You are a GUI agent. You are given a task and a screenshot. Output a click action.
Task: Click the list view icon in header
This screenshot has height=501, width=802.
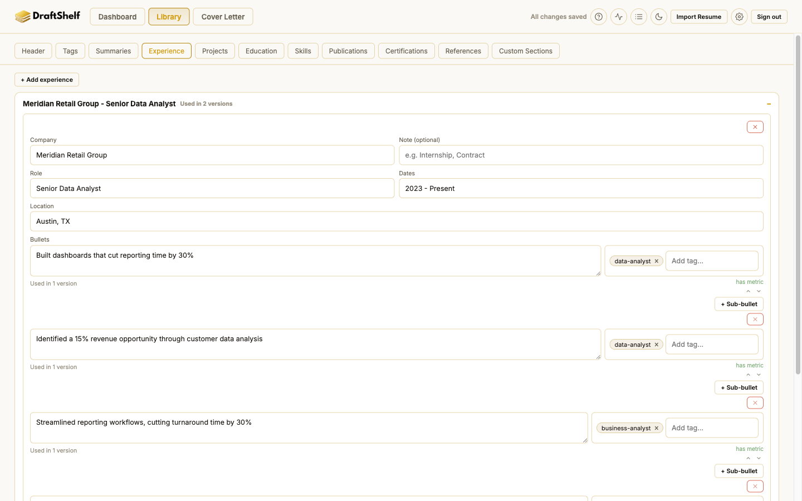coord(639,17)
